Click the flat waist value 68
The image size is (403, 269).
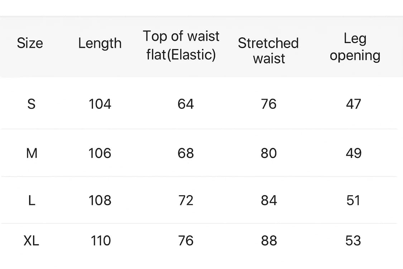(186, 154)
